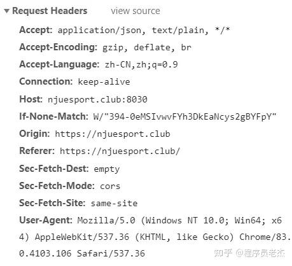Click the Origin URL https://njuesport.club

[x=113, y=134]
